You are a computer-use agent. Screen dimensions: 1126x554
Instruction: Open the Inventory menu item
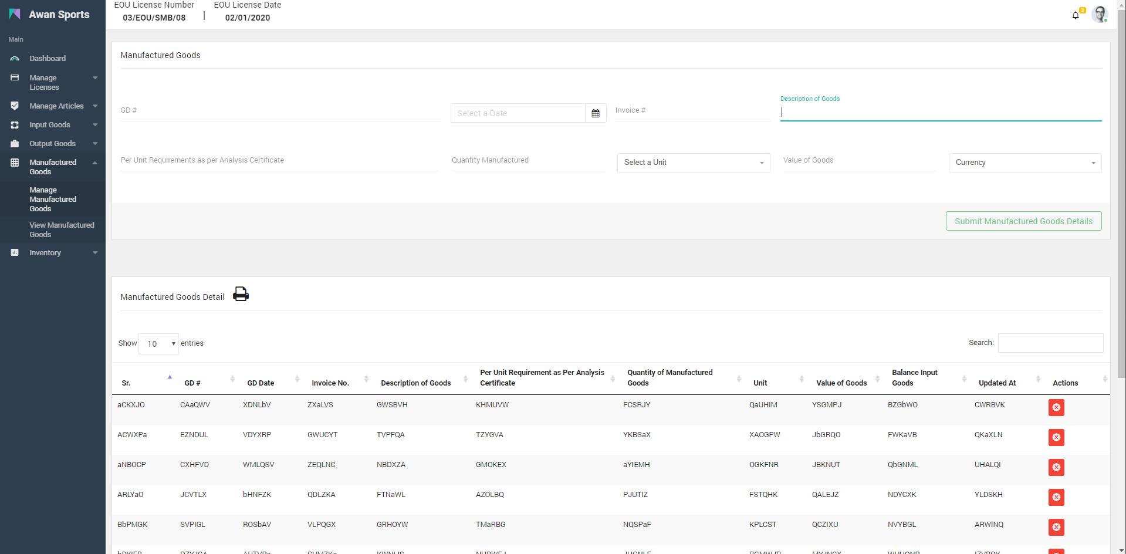45,253
